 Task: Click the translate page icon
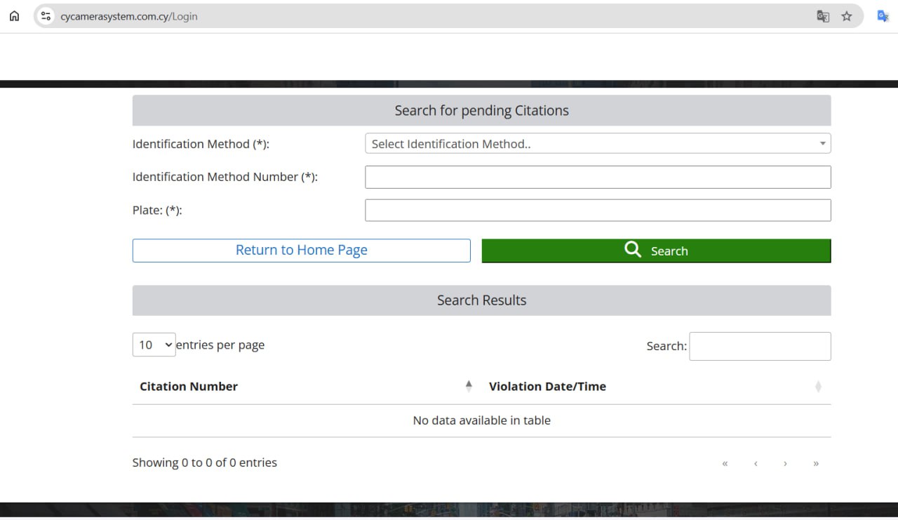point(823,16)
